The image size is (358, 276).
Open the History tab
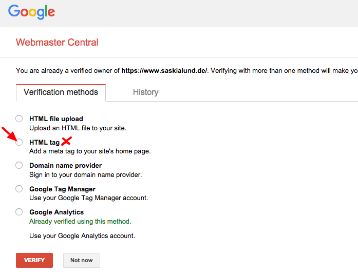145,92
